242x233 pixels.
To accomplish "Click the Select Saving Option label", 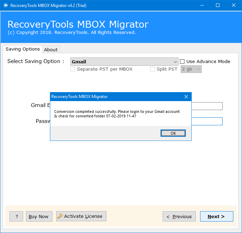I will point(36,61).
